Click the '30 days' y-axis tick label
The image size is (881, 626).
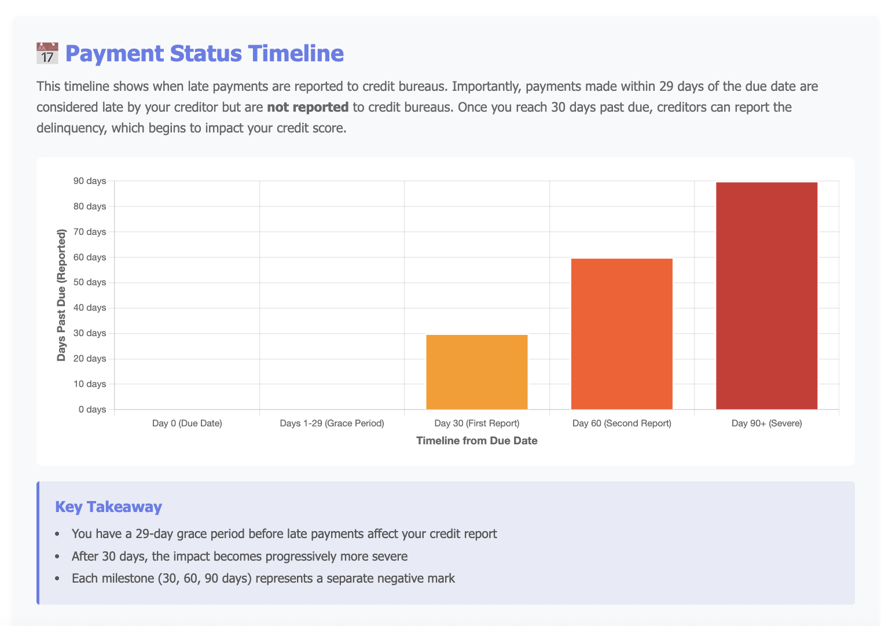(x=90, y=333)
